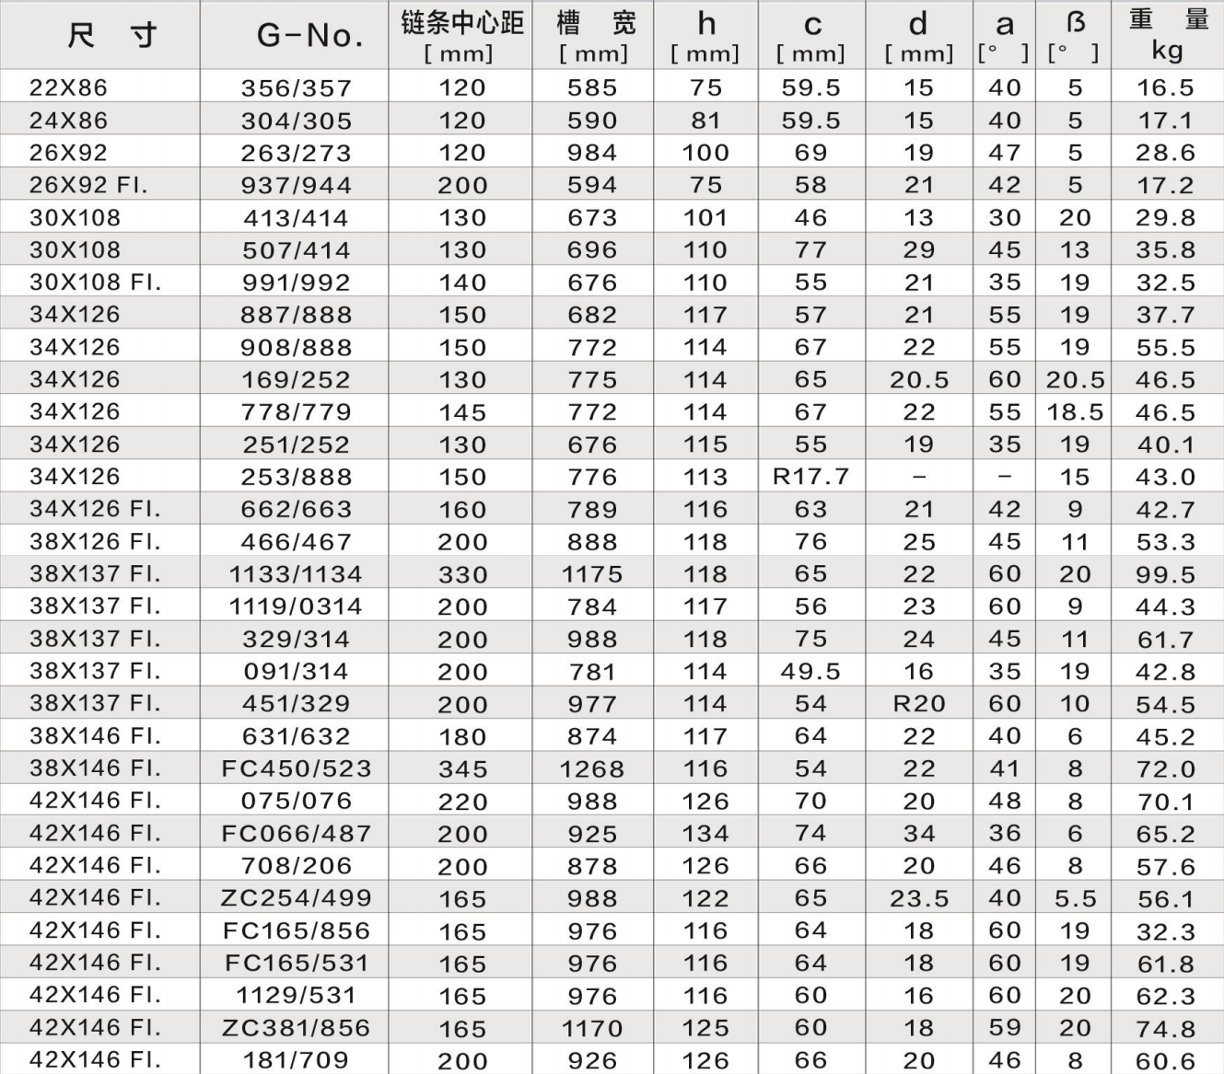Click the 38X126 Fl. size cell
This screenshot has height=1074, width=1224.
point(95,542)
